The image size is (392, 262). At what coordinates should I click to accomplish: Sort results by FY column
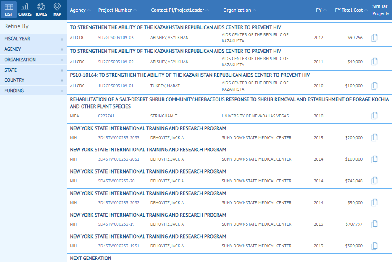(321, 10)
